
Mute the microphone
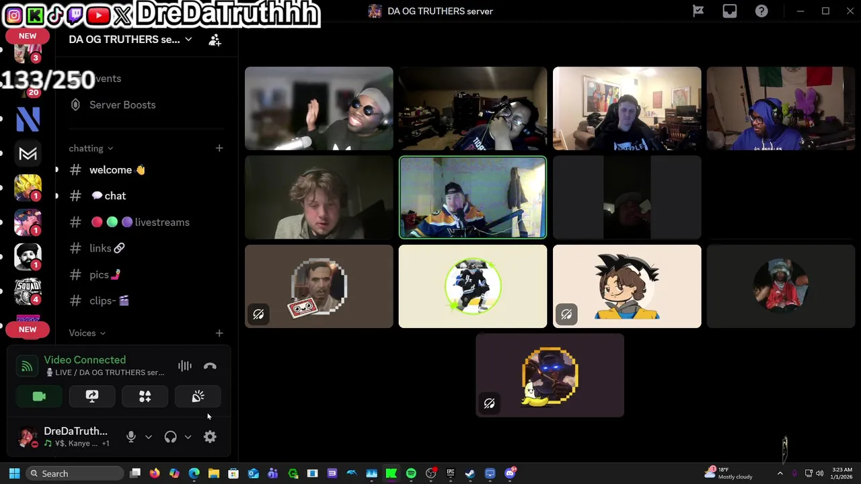pos(131,437)
